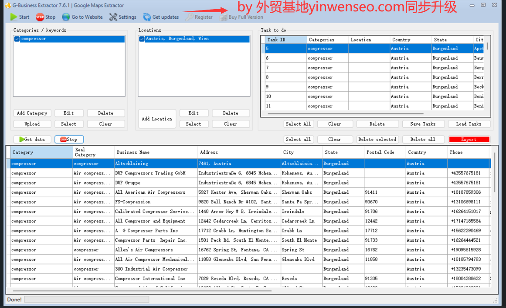Click Delete all button
The height and width of the screenshot is (308, 506).
point(423,139)
